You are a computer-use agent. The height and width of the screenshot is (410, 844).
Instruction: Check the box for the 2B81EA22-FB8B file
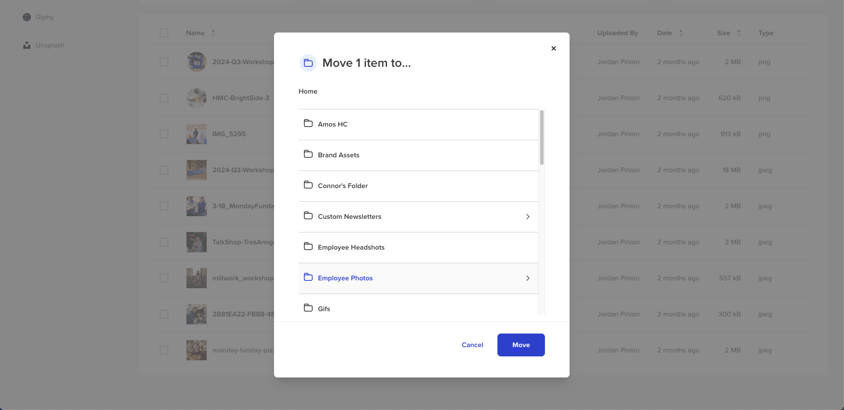point(164,314)
